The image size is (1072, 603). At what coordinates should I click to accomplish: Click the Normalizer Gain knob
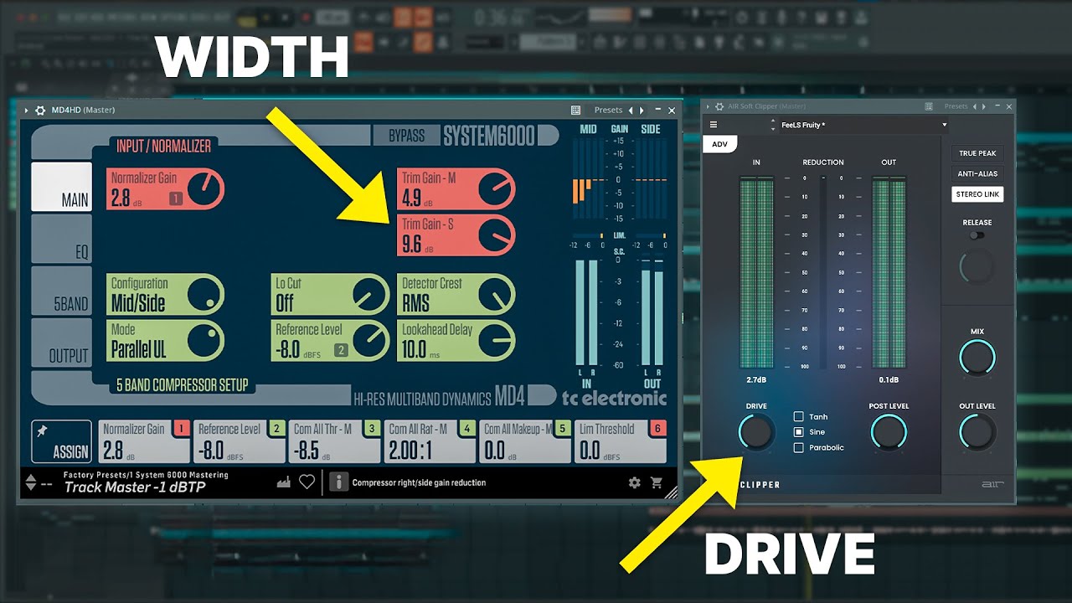204,189
